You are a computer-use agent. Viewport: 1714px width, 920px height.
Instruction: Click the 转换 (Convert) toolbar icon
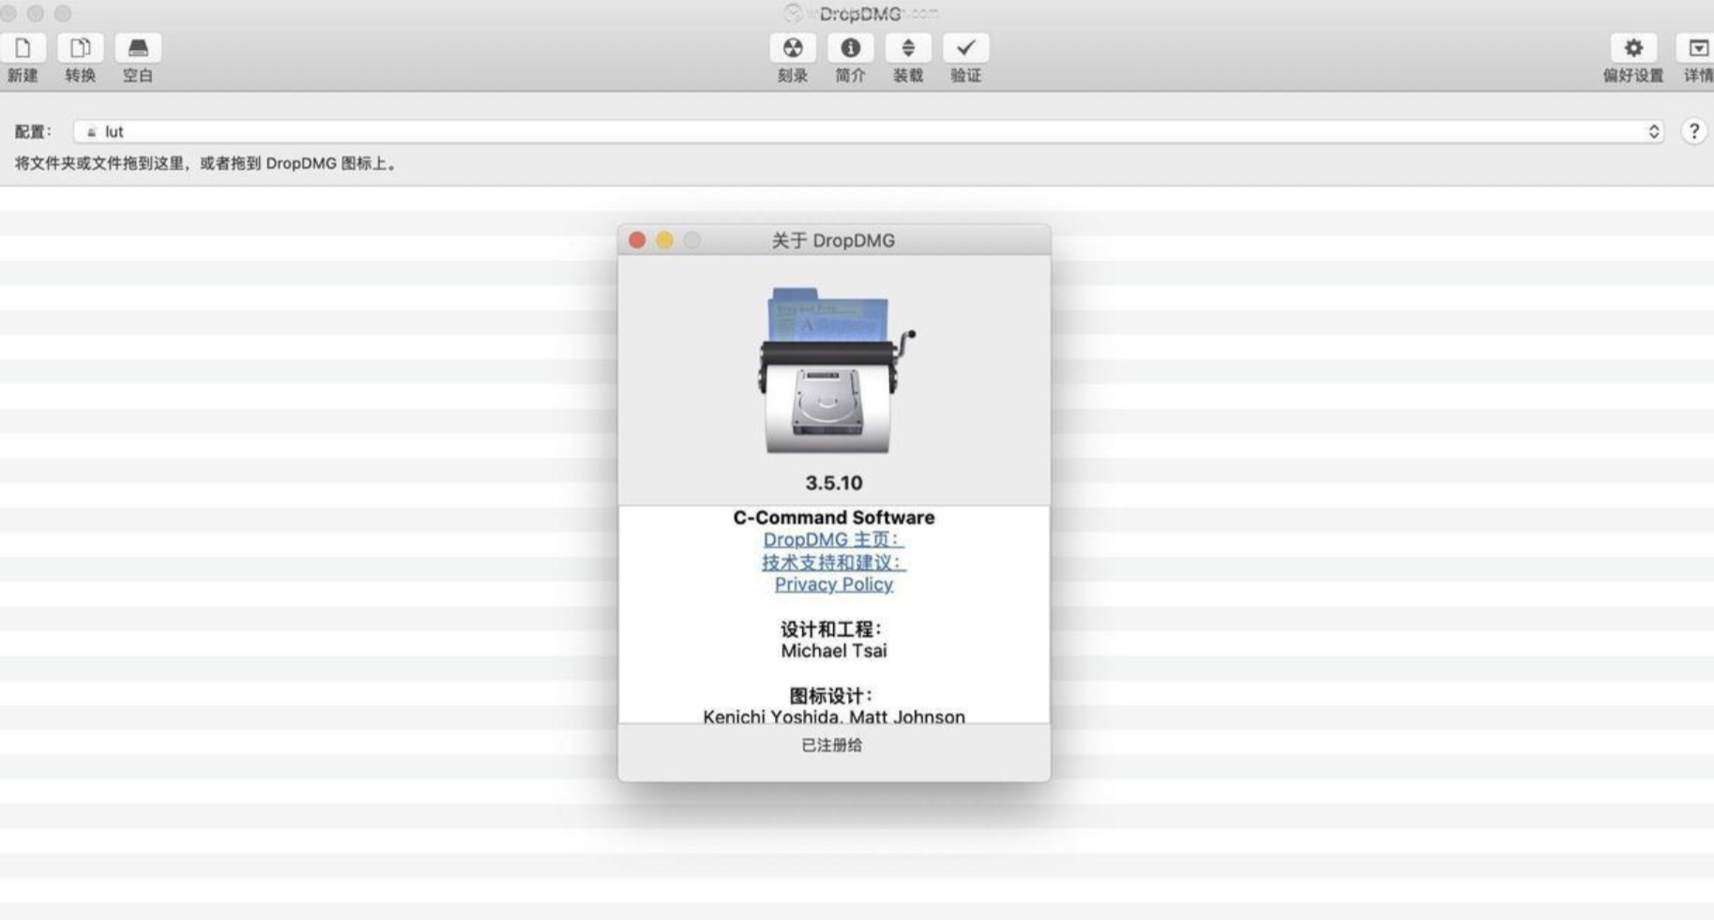click(x=80, y=56)
